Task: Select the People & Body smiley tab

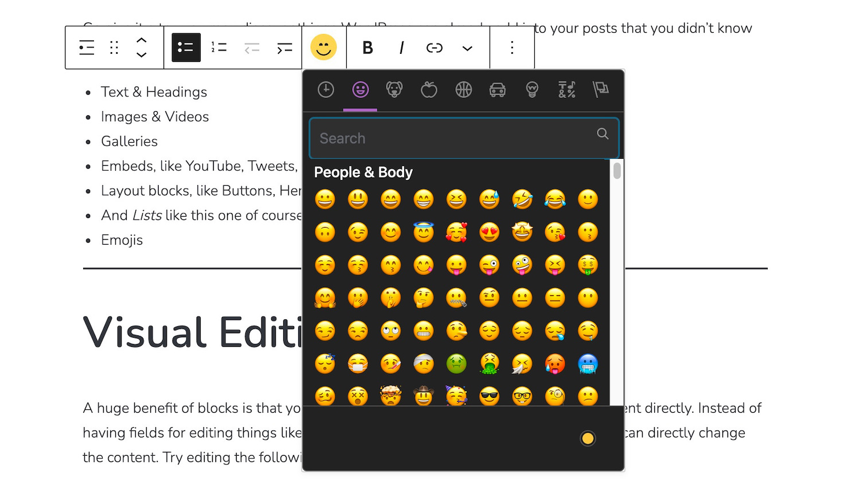Action: [360, 90]
